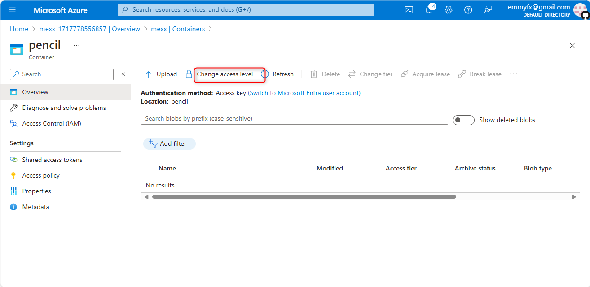This screenshot has height=287, width=590.
Task: Open the Cloud Shell icon
Action: point(409,10)
